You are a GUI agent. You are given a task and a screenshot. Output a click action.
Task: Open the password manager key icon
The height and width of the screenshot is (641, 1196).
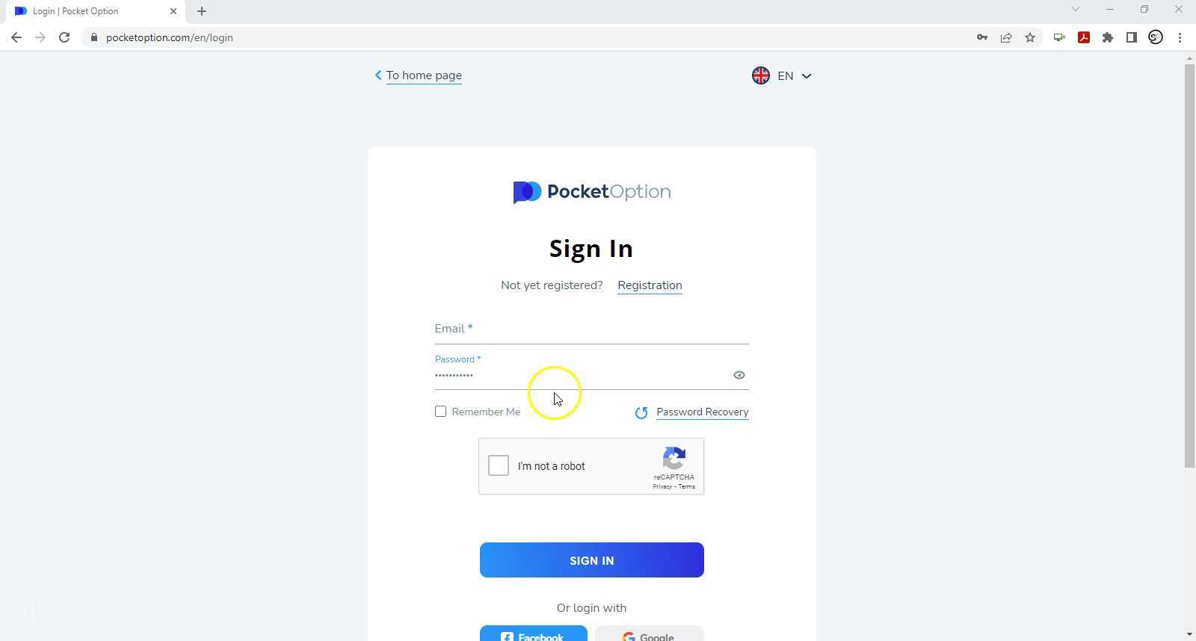(981, 37)
